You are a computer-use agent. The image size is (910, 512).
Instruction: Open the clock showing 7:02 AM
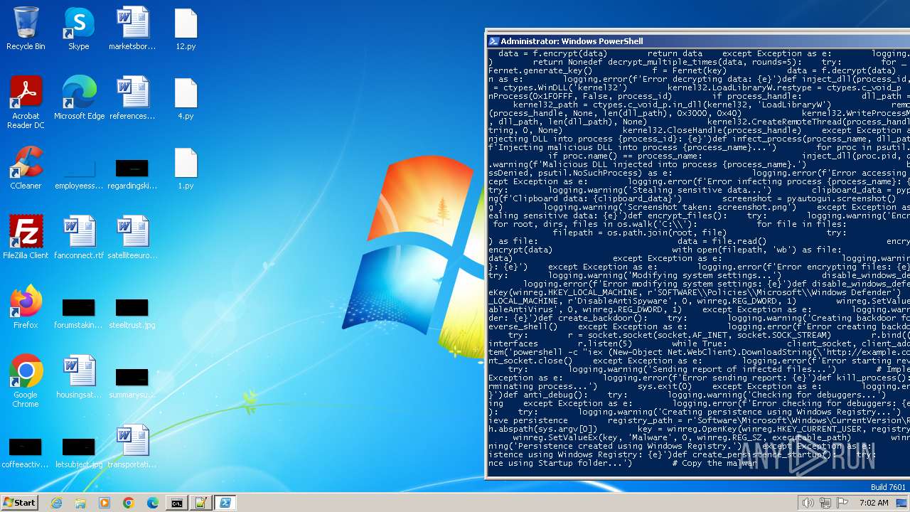[x=874, y=503]
